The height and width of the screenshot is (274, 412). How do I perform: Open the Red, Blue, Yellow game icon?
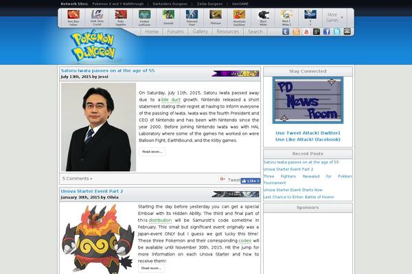(x=73, y=18)
